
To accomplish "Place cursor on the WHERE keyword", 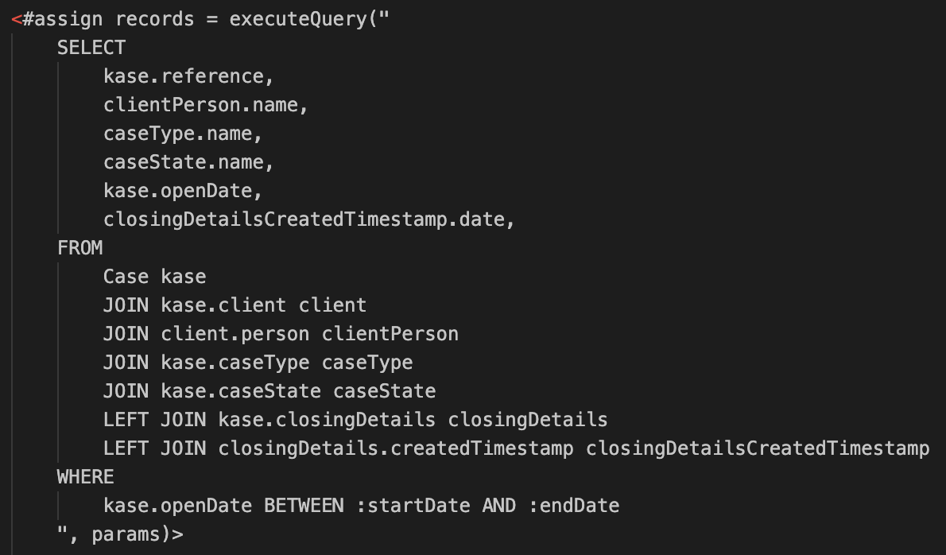I will click(x=85, y=477).
